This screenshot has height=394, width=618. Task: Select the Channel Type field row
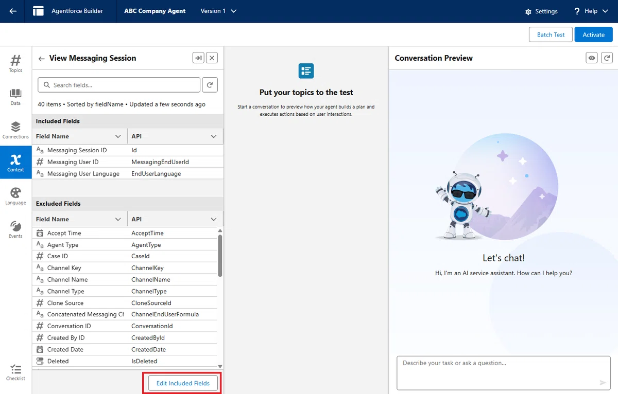pyautogui.click(x=125, y=291)
